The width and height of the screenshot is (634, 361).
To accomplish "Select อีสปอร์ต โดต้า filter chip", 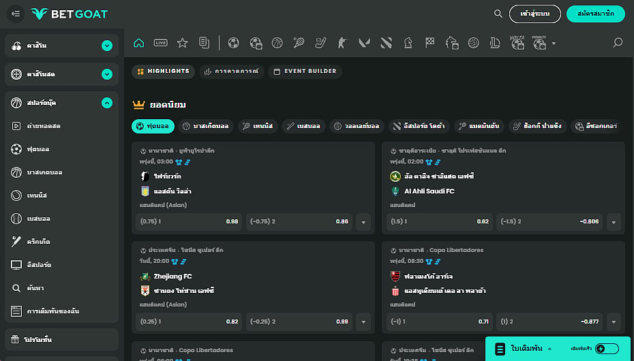I will [x=419, y=127].
